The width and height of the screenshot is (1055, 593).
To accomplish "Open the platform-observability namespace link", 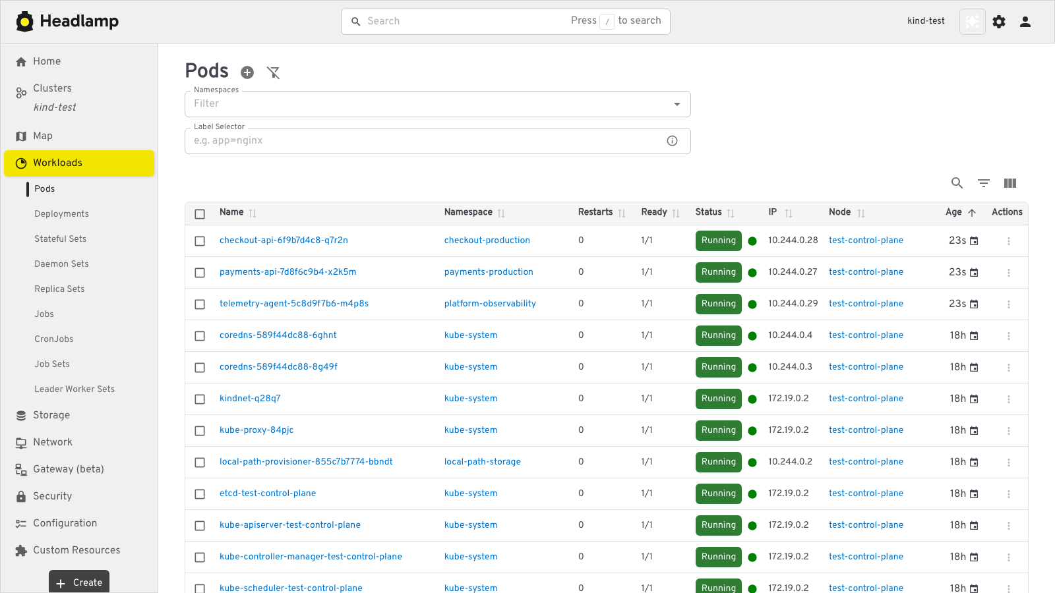I will 490,304.
